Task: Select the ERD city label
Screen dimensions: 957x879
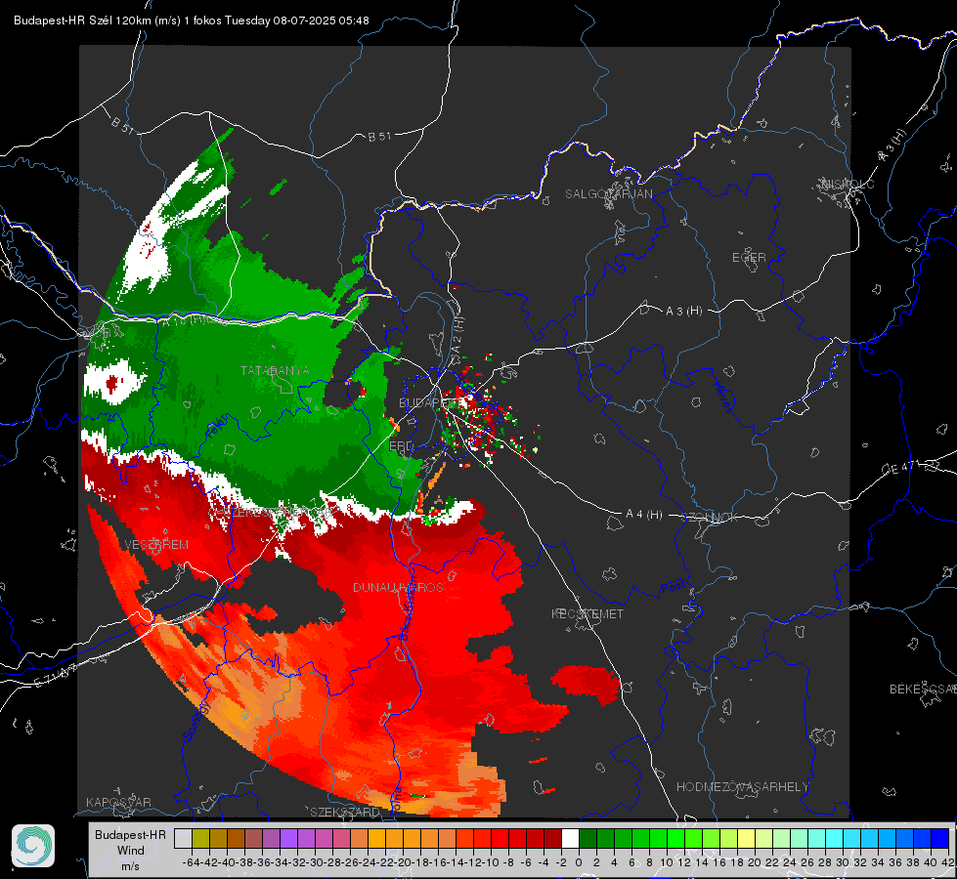Action: (x=401, y=446)
